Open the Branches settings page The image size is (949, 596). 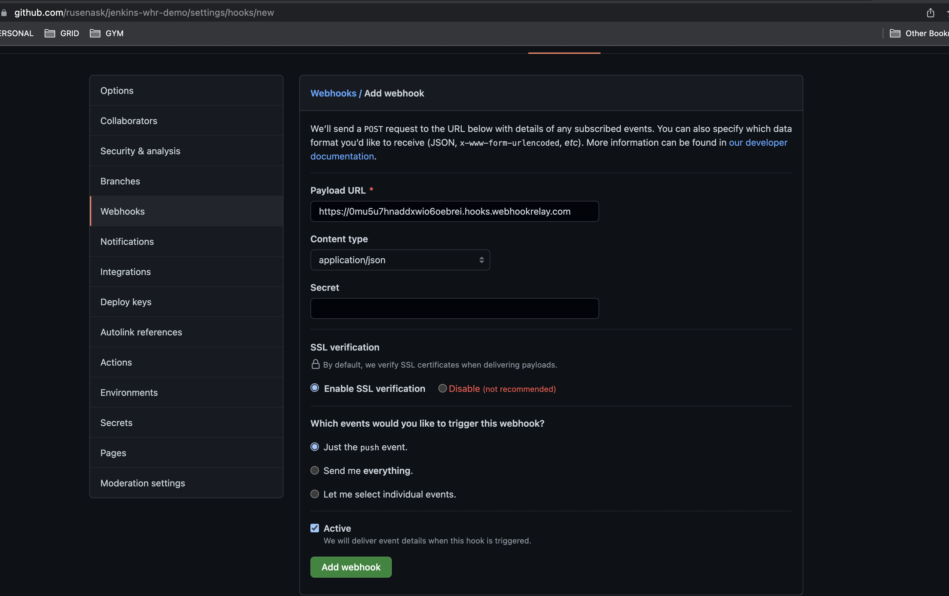coord(120,181)
